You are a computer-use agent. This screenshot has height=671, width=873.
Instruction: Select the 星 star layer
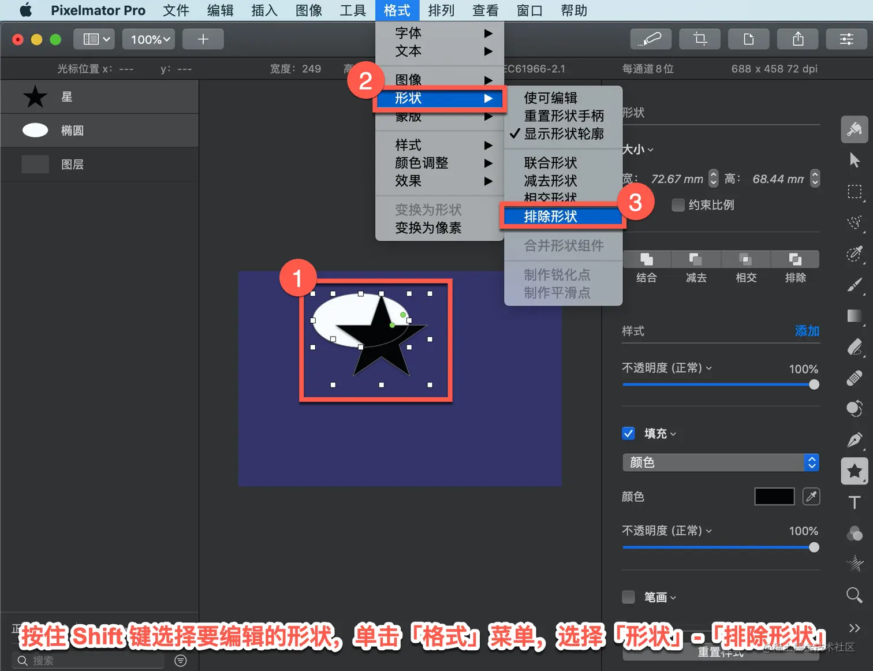[x=100, y=97]
